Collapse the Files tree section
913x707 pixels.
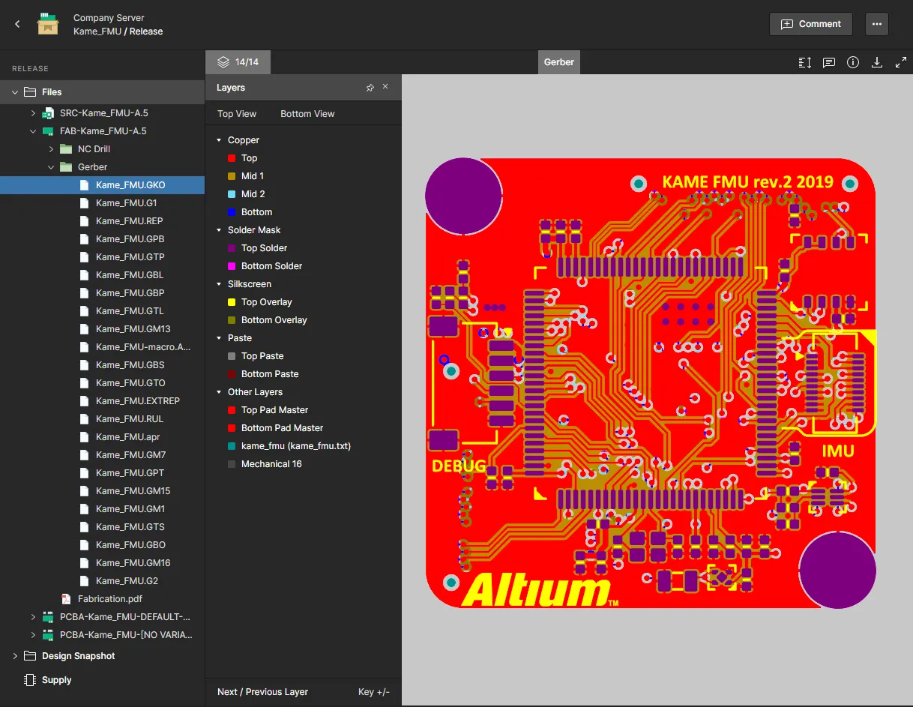tap(15, 92)
